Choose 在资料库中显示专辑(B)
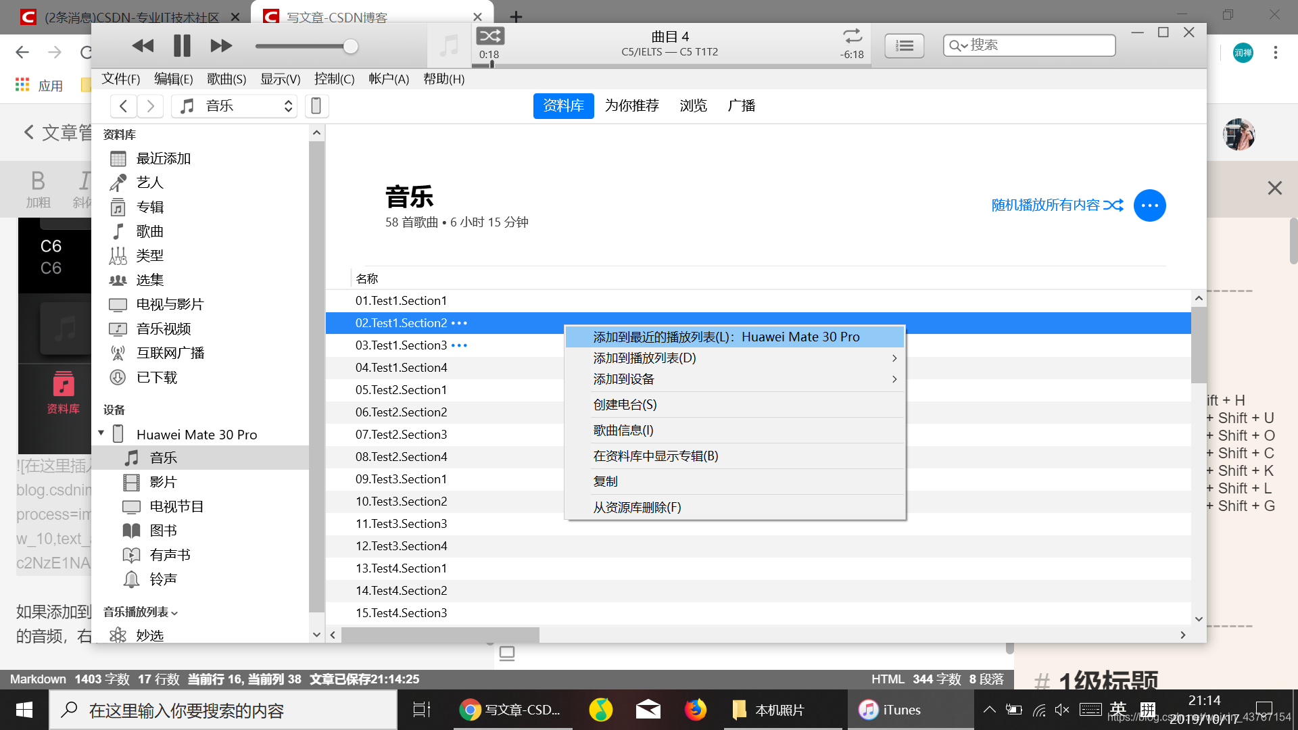Screen dimensions: 1298x730 735,456
